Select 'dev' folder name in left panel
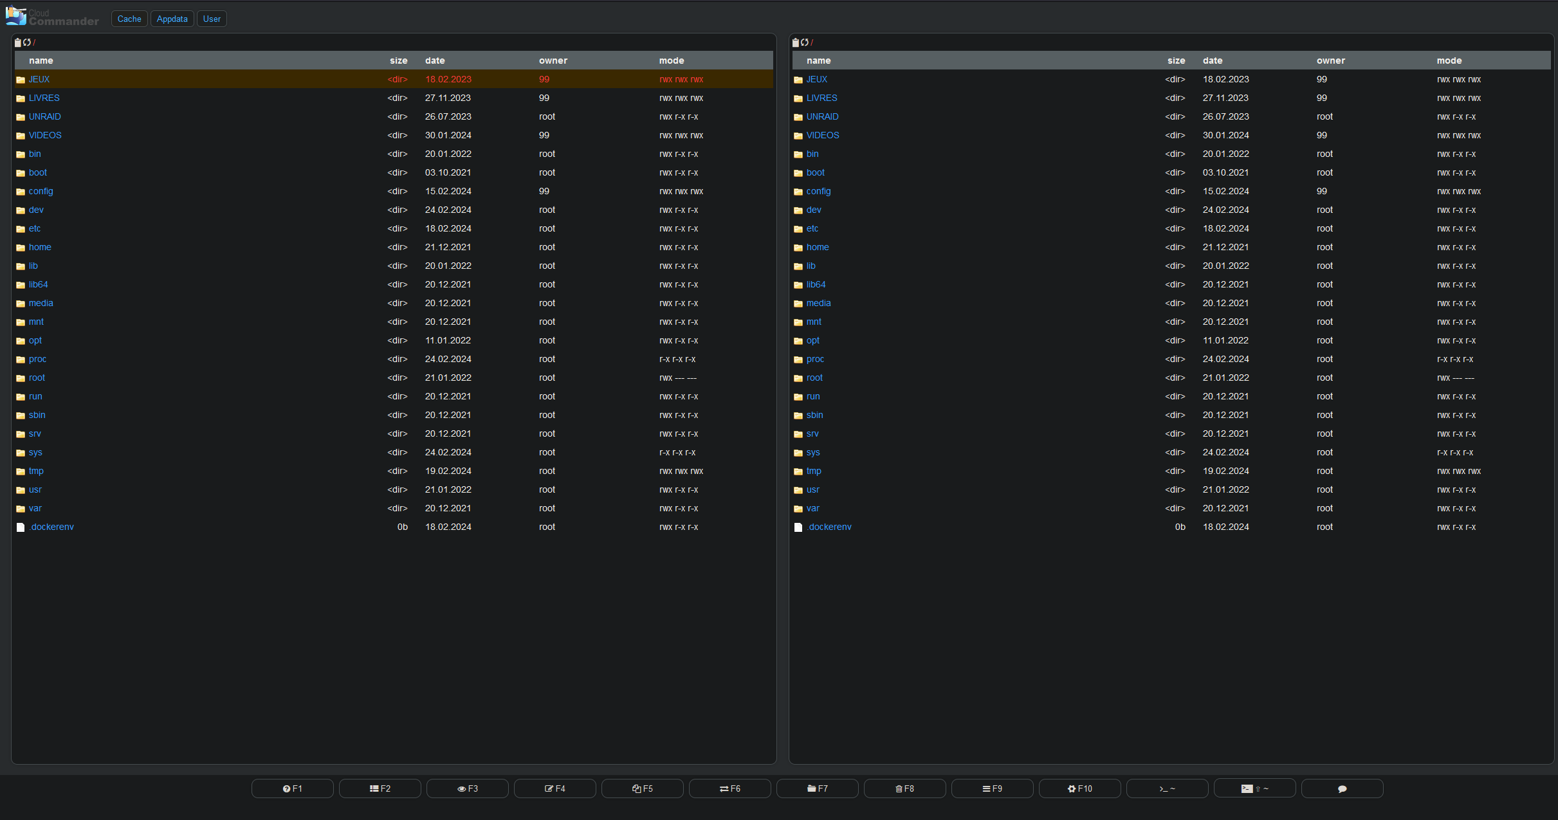Viewport: 1558px width, 820px height. tap(36, 210)
